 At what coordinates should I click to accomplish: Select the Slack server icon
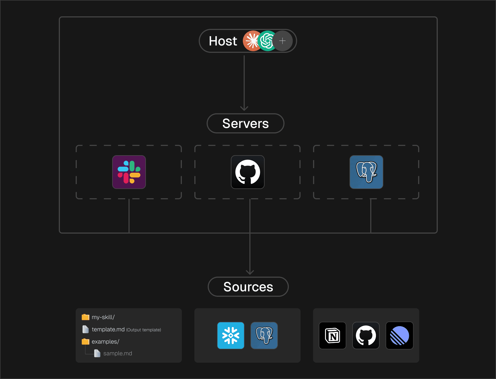(x=129, y=172)
